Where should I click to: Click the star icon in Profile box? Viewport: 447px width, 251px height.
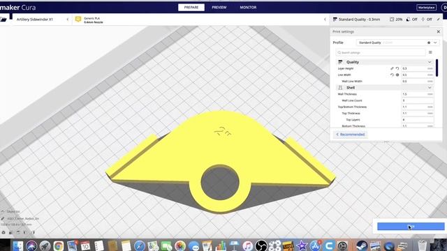[429, 43]
